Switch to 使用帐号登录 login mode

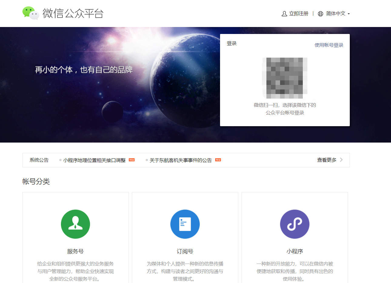pos(329,45)
